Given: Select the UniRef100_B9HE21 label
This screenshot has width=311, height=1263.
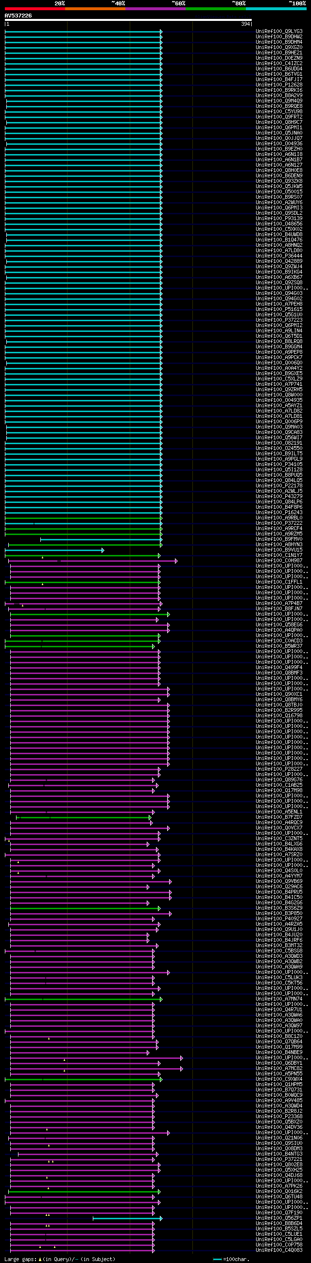Looking at the screenshot, I should pos(279,52).
